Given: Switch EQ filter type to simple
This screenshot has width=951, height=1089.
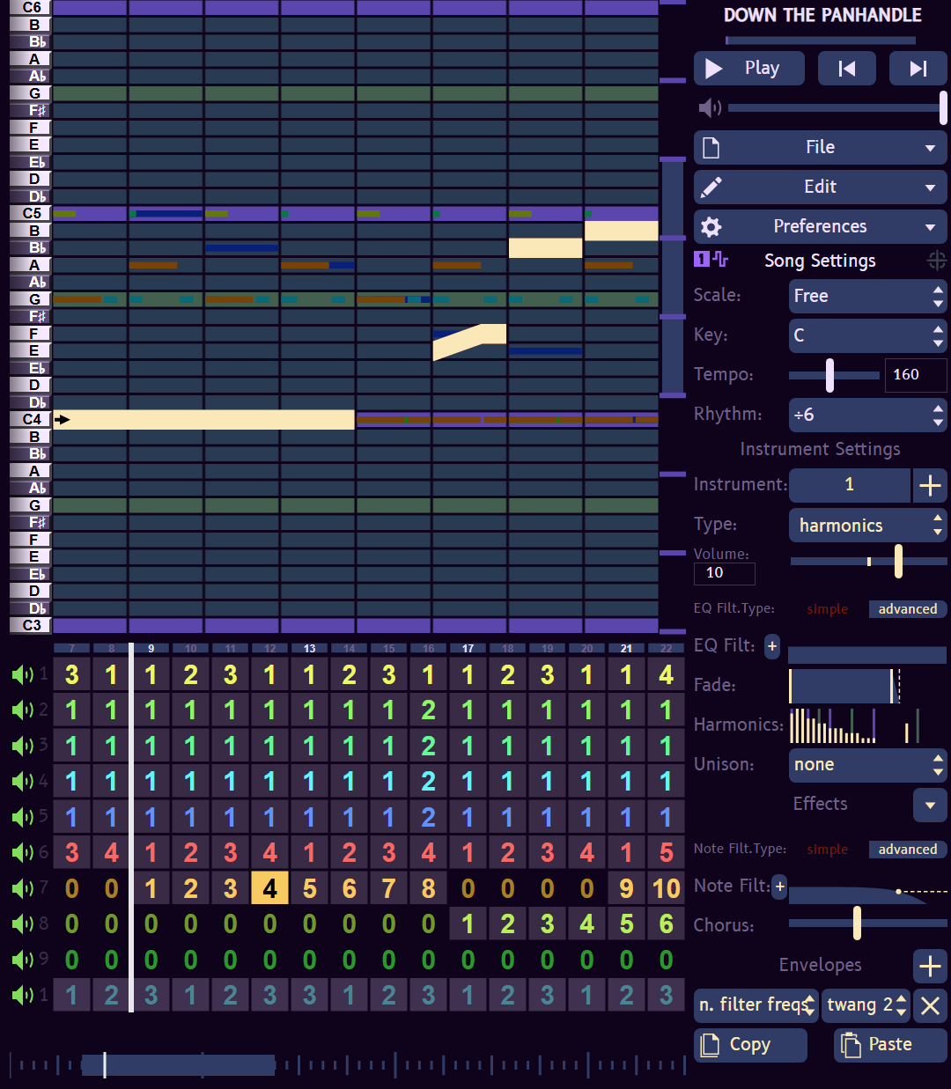Looking at the screenshot, I should pyautogui.click(x=828, y=609).
